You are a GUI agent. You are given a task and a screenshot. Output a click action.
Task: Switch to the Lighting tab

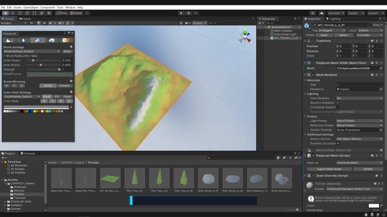coord(333,19)
